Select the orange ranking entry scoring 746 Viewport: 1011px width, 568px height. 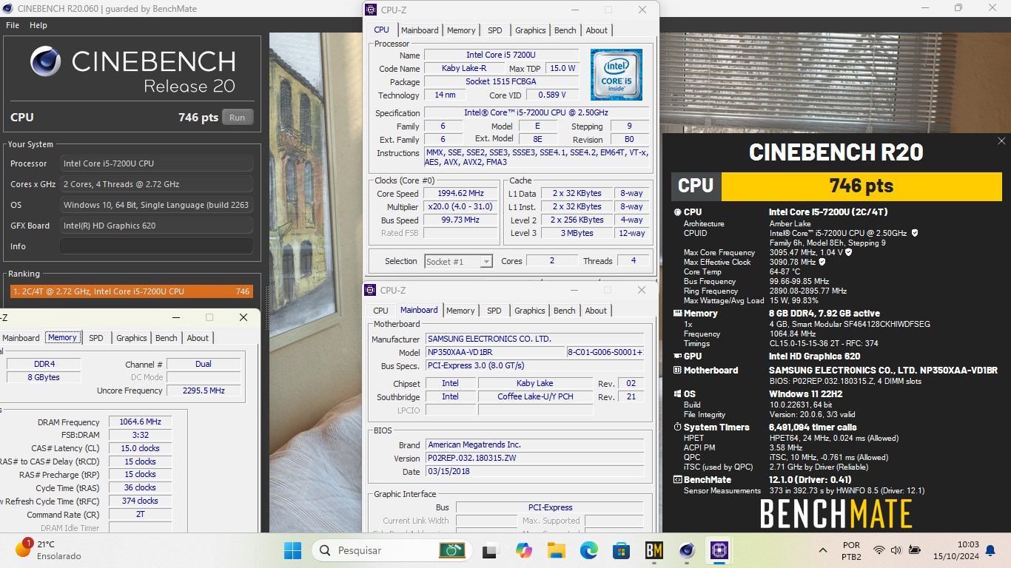click(131, 291)
